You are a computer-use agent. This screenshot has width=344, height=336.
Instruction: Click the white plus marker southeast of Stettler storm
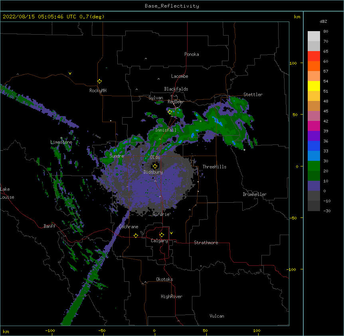(244, 150)
